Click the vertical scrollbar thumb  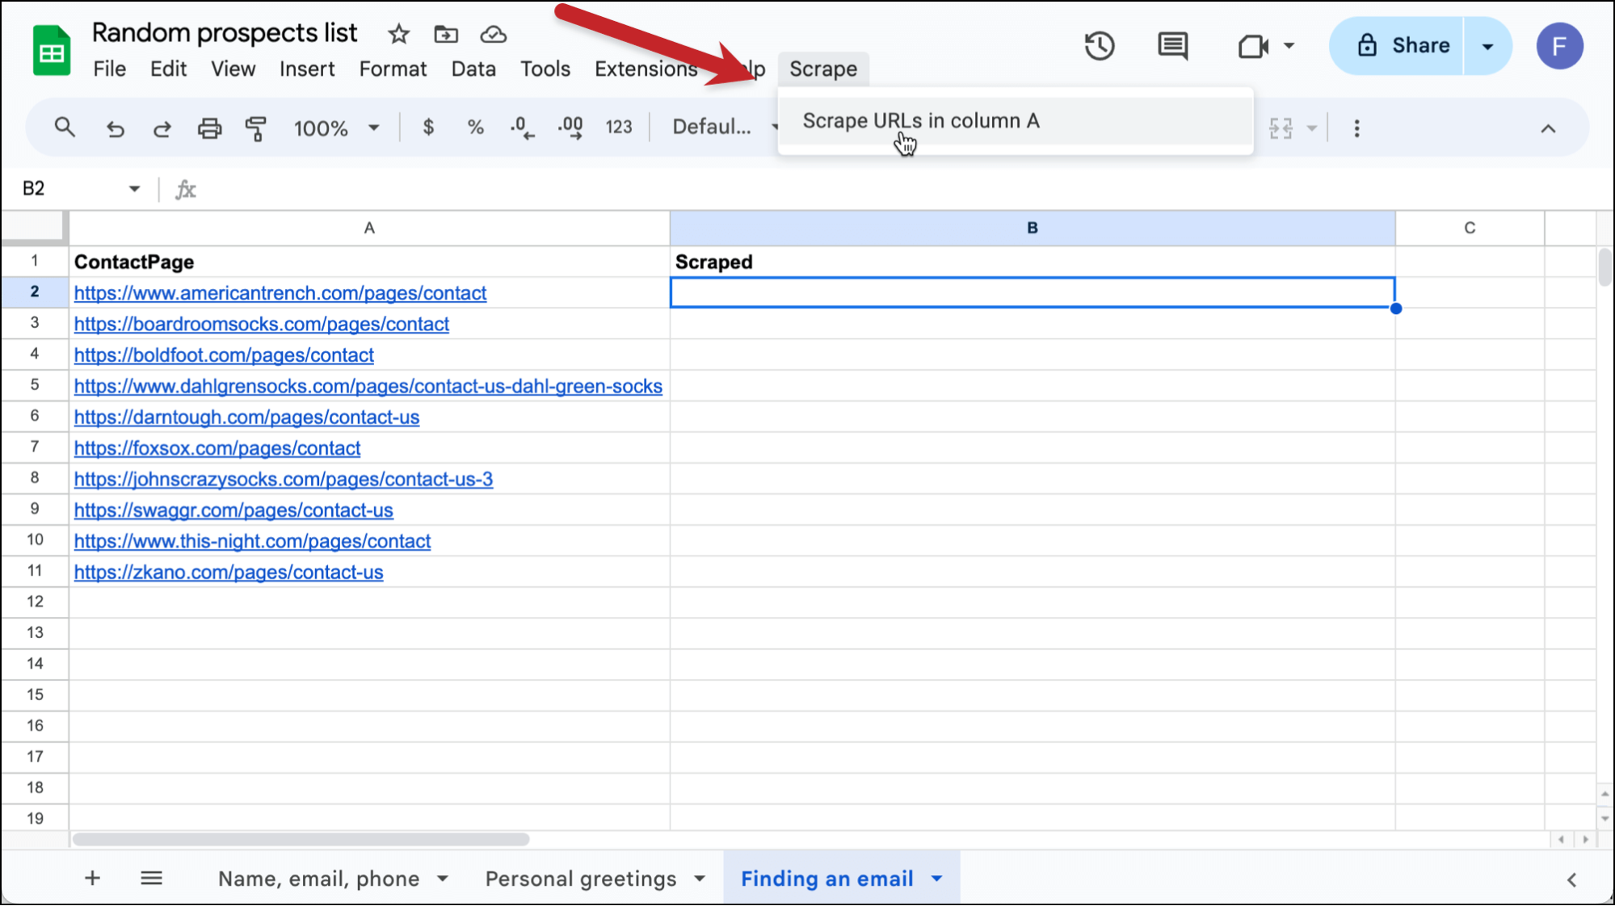[x=1604, y=268]
